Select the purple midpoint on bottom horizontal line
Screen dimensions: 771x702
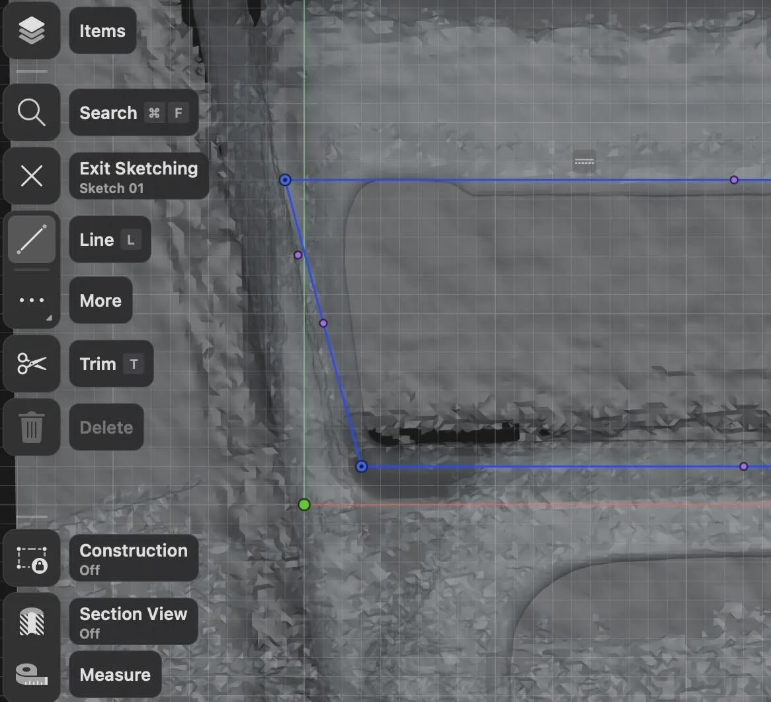(743, 467)
